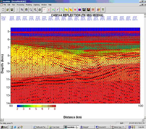Click the Windows Start button

4,127
